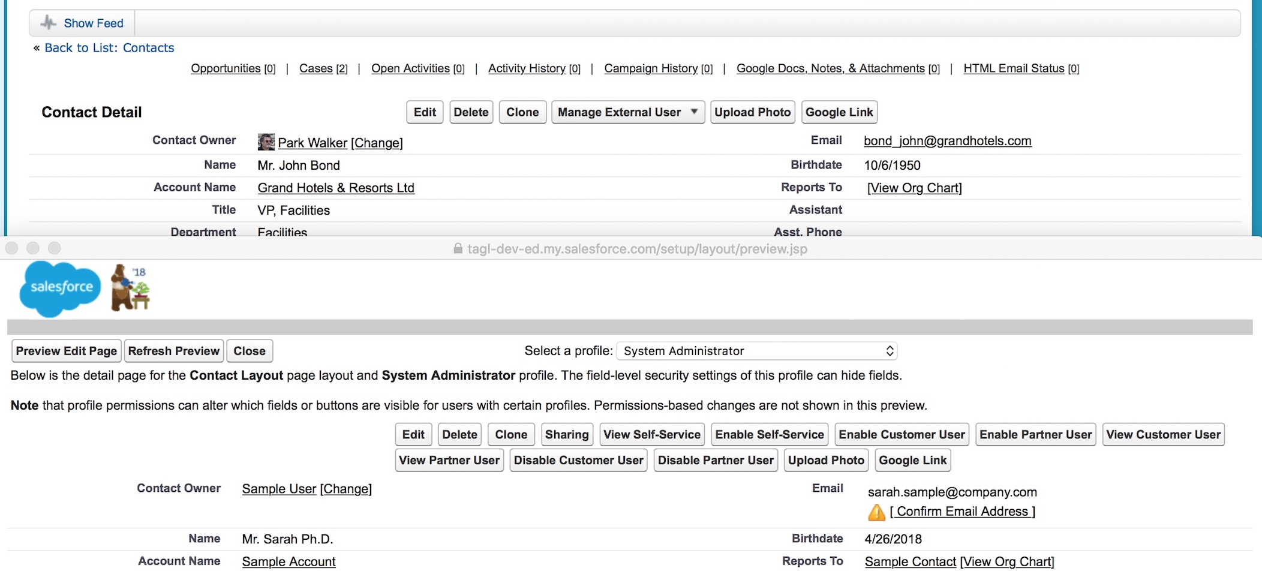Click the Preview Edit Page button

coord(67,351)
